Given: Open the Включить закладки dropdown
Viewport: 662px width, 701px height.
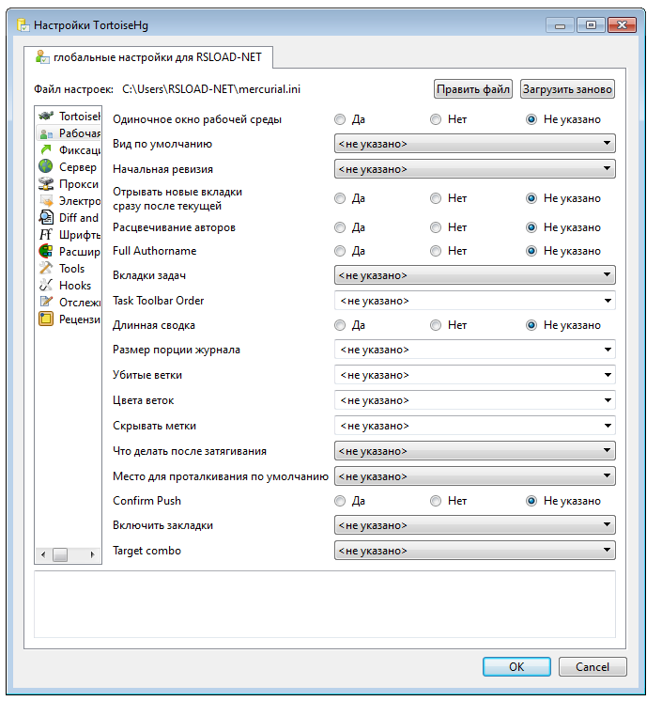Looking at the screenshot, I should tap(475, 525).
